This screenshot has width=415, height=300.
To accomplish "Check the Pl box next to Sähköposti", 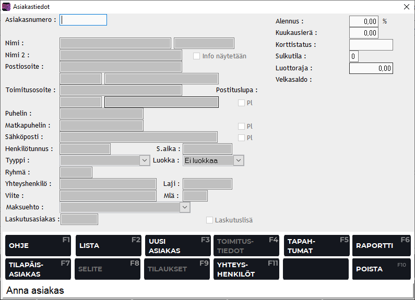I will point(241,137).
